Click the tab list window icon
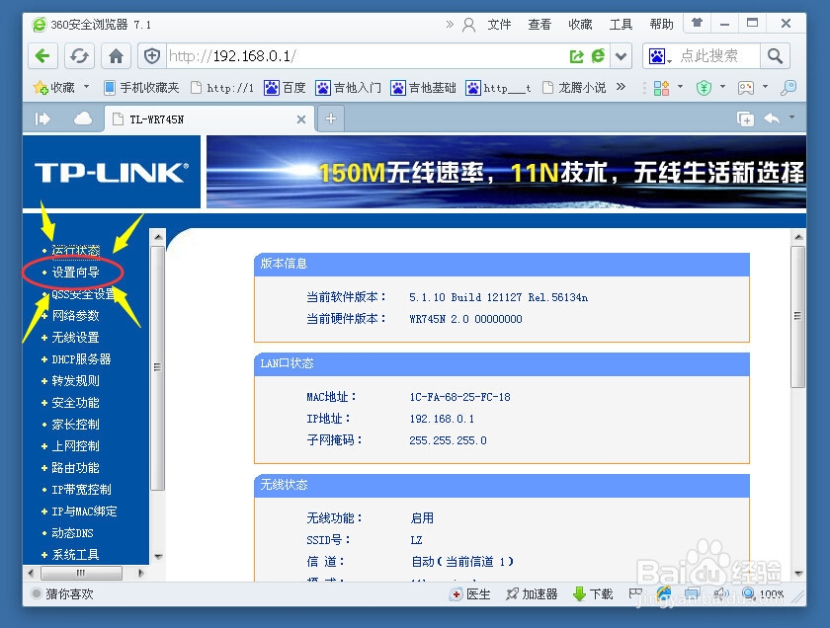The image size is (830, 628). point(745,118)
